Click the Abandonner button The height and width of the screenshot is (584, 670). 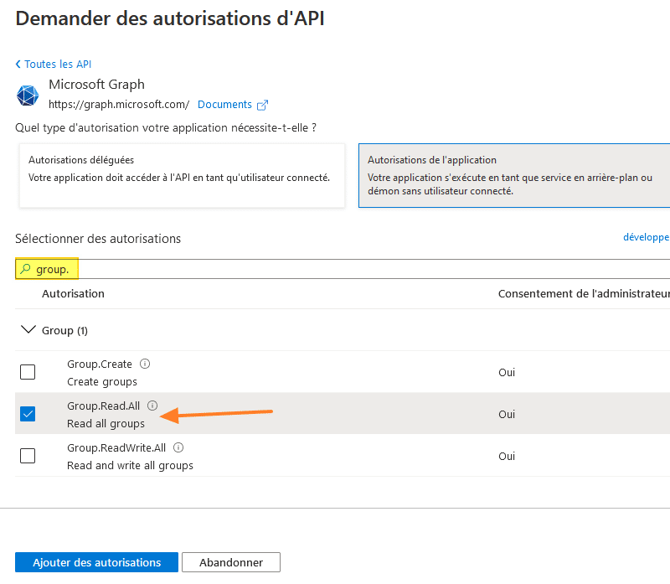[231, 562]
